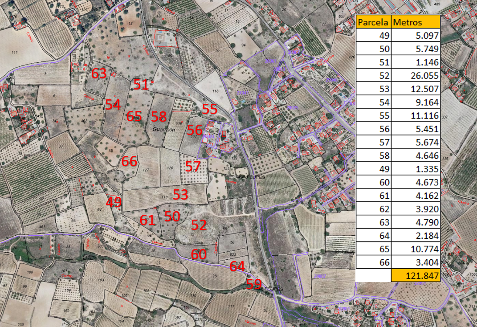Click the table cell with value 12.507
This screenshot has width=477, height=327.
click(416, 89)
